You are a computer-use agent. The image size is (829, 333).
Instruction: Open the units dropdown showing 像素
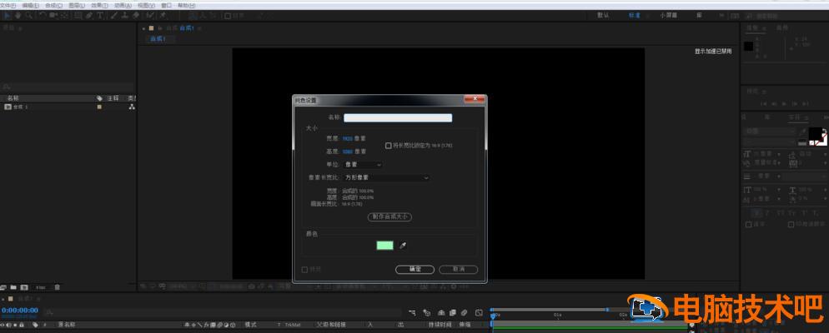pyautogui.click(x=363, y=165)
